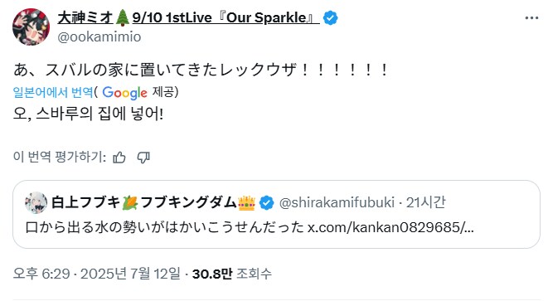Image resolution: width=548 pixels, height=301 pixels.
Task: Click the 21시간 timestamp on the quoted tweet
Action: (425, 202)
